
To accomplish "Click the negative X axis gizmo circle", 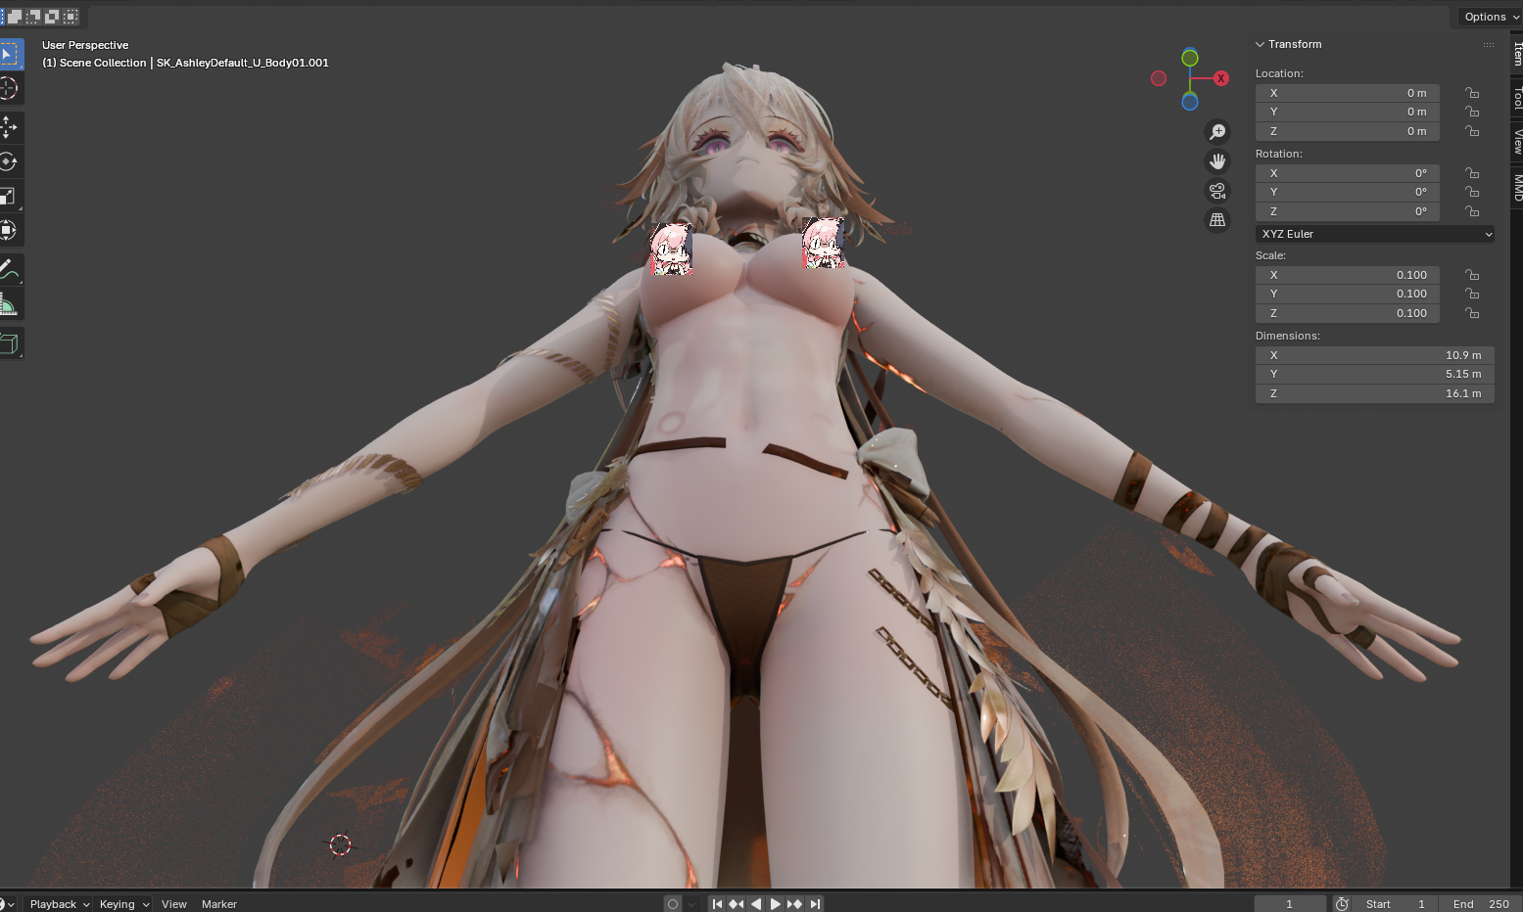I will [x=1159, y=78].
